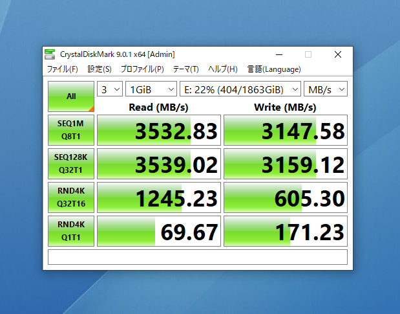Open the drive selector showing E: 22%
The image size is (400, 314).
tap(240, 89)
